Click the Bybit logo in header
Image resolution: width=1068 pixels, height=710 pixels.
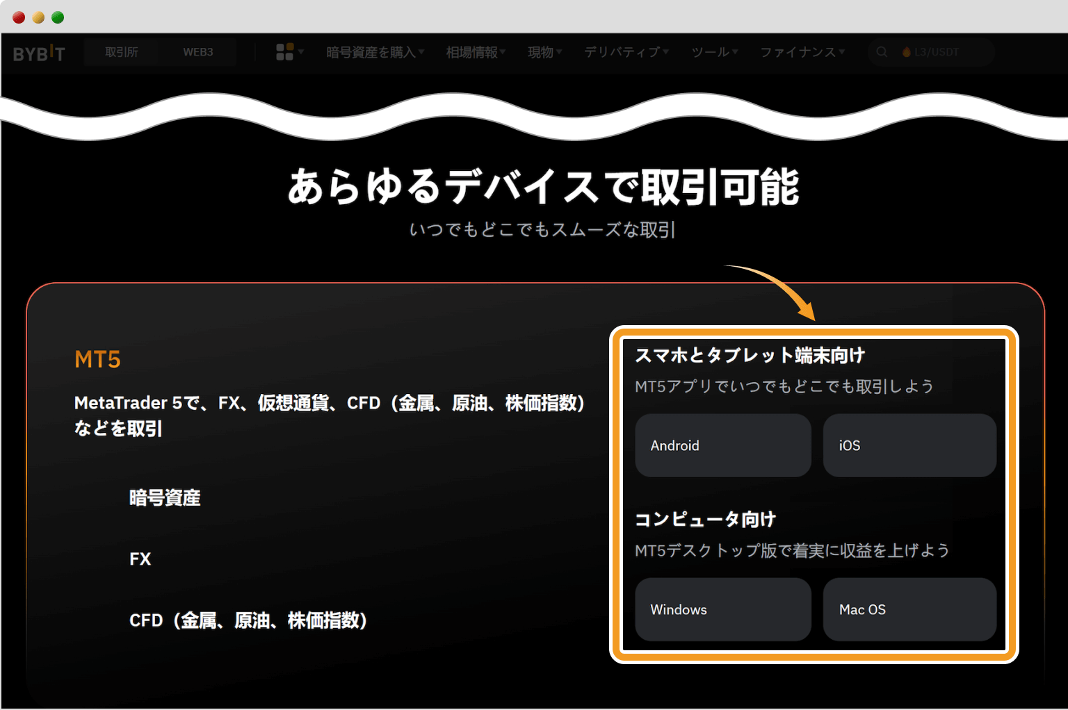click(x=39, y=53)
